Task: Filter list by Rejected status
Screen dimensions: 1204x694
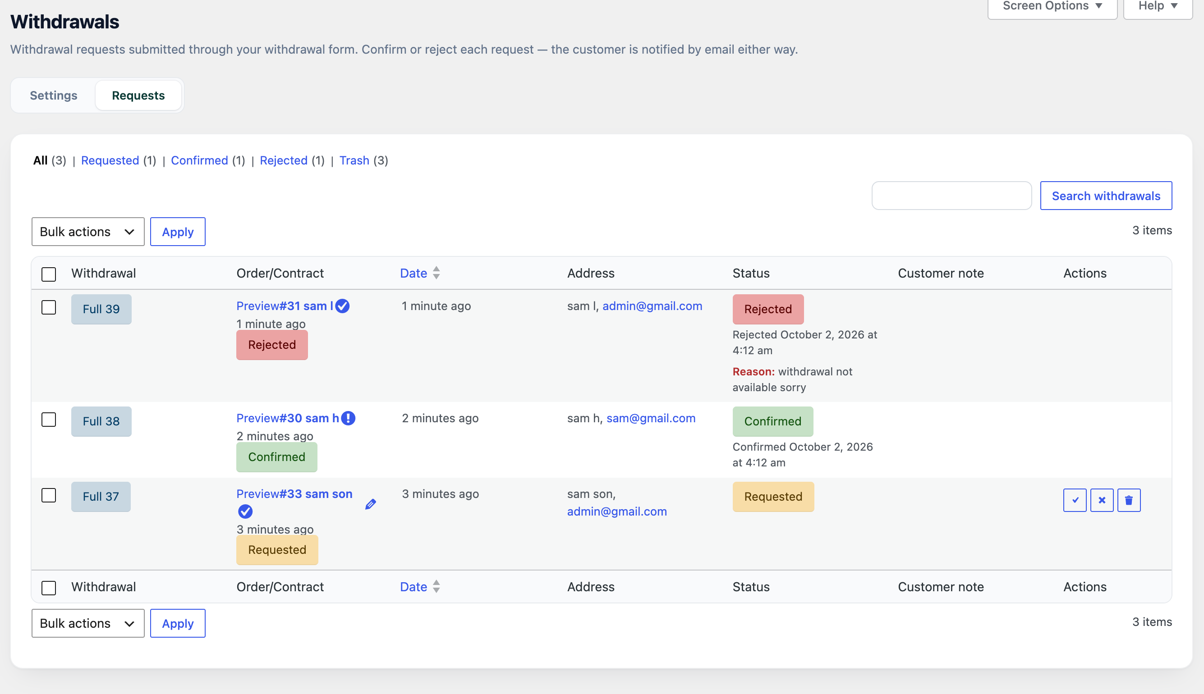Action: 284,160
